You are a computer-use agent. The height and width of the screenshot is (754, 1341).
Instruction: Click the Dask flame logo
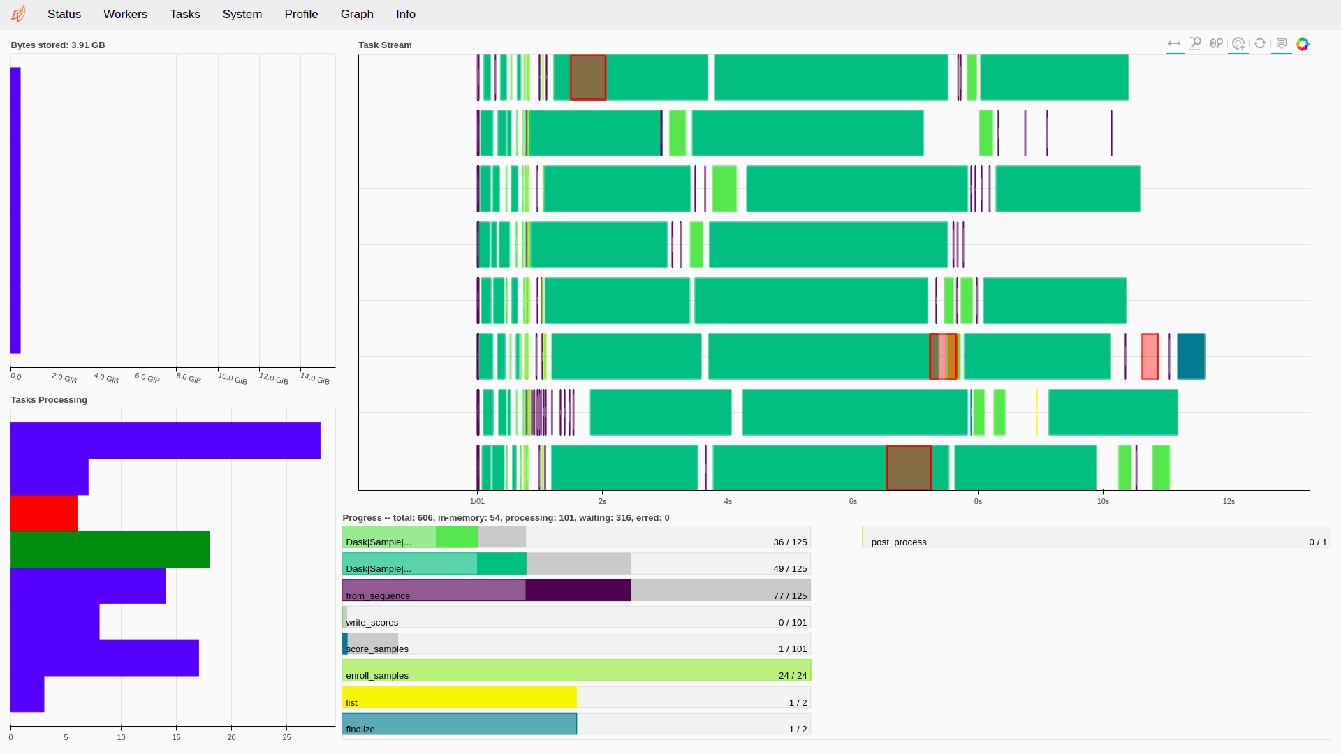18,13
